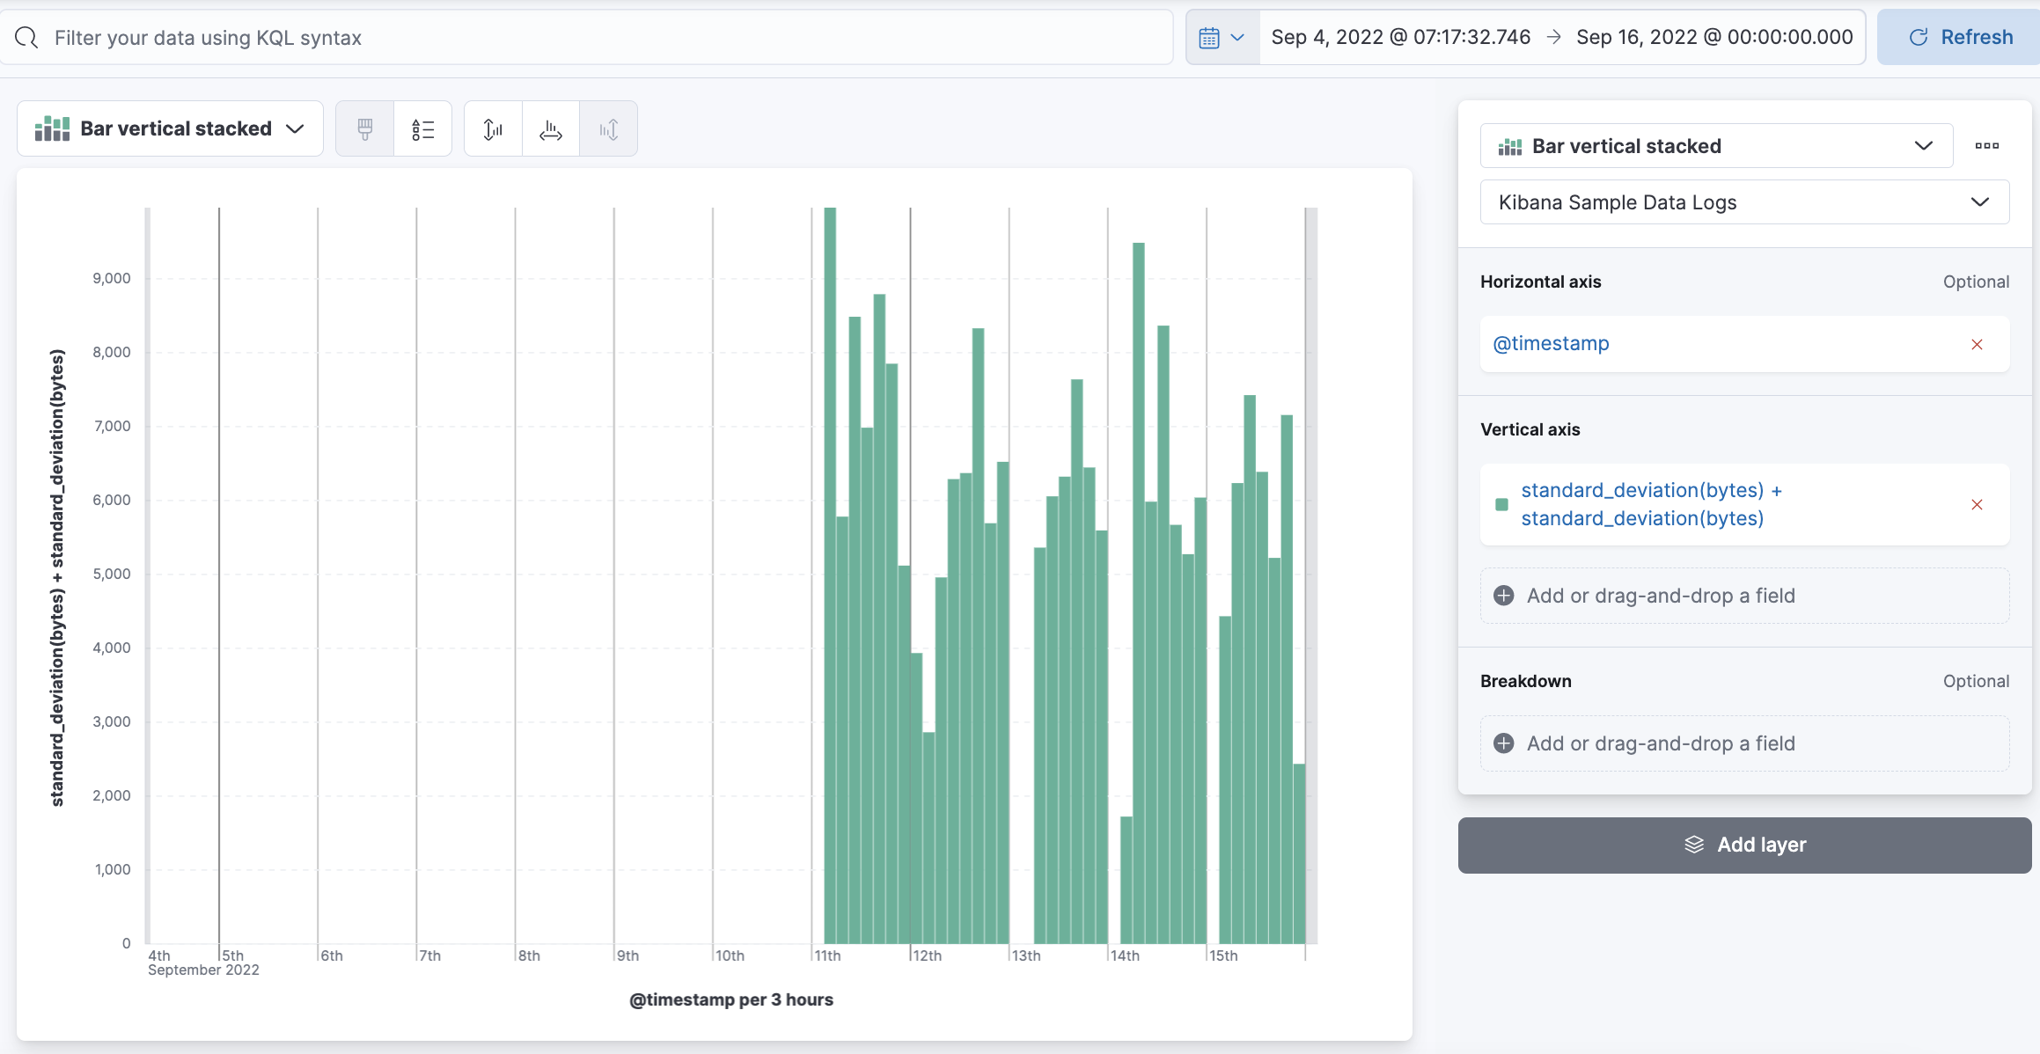Click the '@timestamp per 3 hours' axis title
Image resolution: width=2040 pixels, height=1054 pixels.
click(730, 999)
